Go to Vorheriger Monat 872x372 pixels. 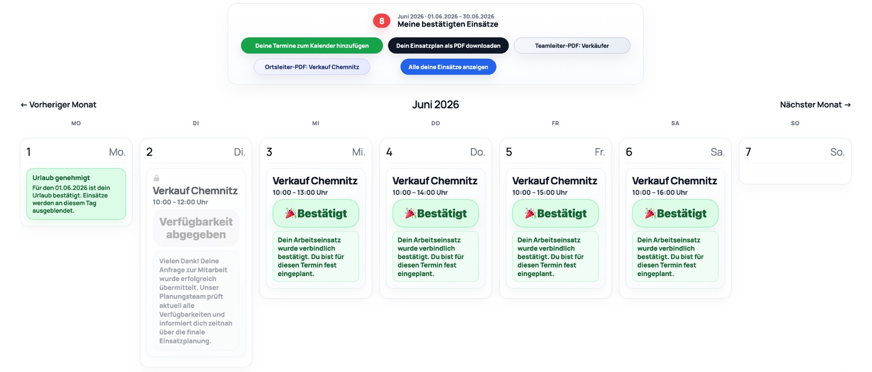click(58, 104)
